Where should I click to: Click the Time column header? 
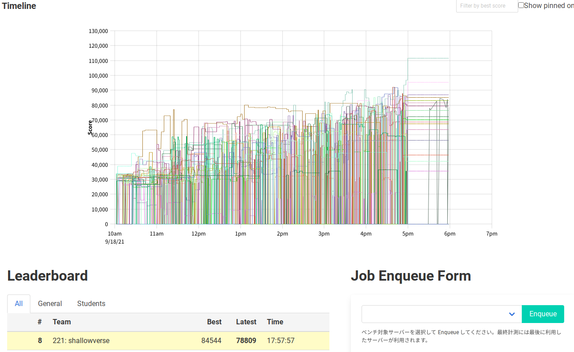(x=275, y=322)
